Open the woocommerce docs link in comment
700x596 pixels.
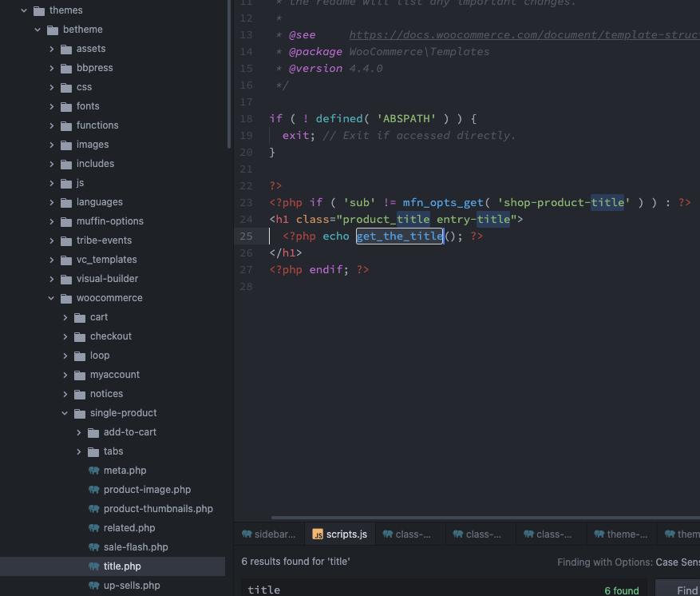(524, 35)
